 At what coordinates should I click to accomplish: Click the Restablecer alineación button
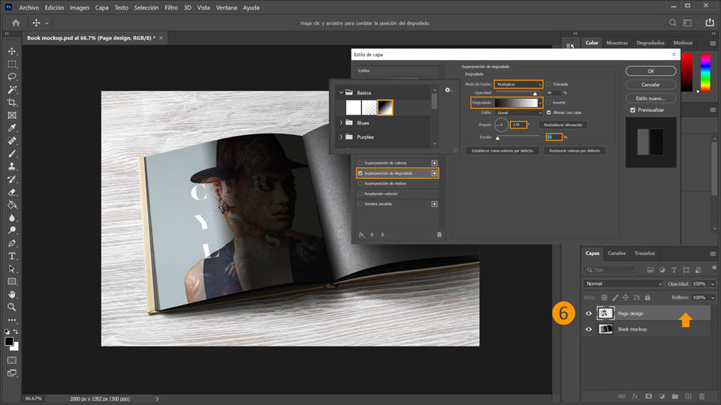[563, 124]
